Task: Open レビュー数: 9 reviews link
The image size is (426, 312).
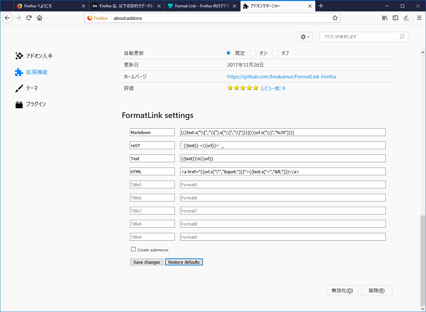Action: click(x=272, y=88)
